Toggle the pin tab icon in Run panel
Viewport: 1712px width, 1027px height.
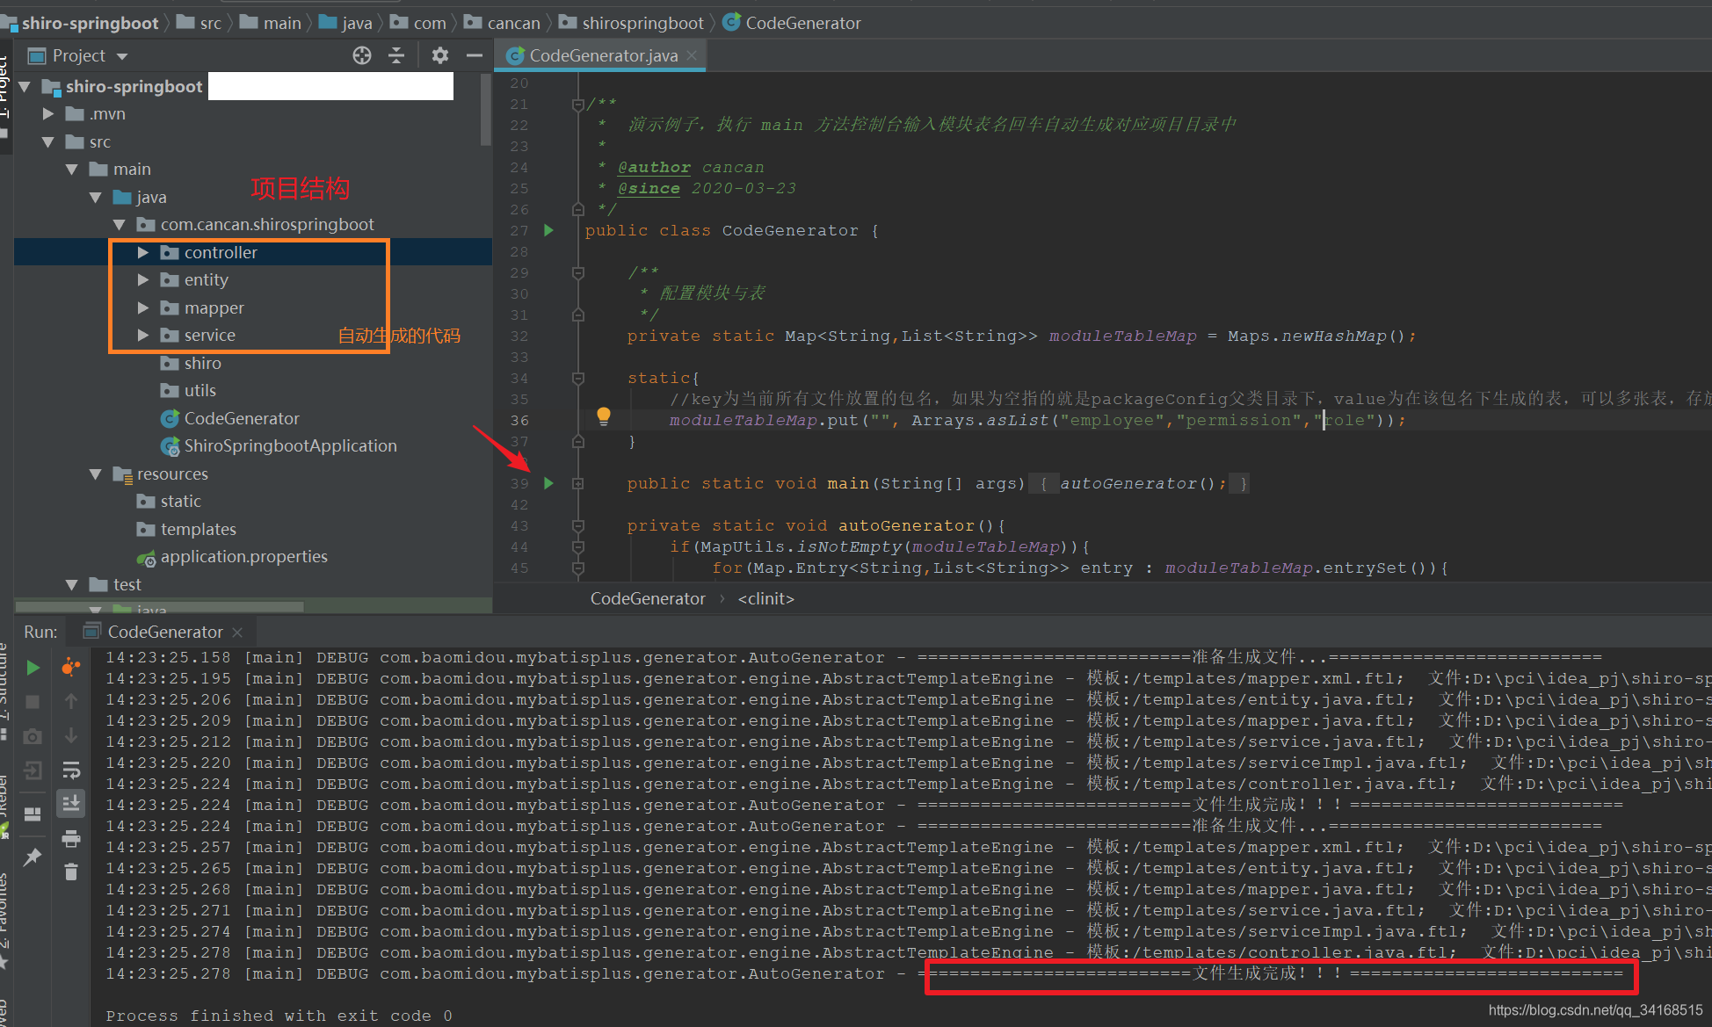pyautogui.click(x=33, y=857)
